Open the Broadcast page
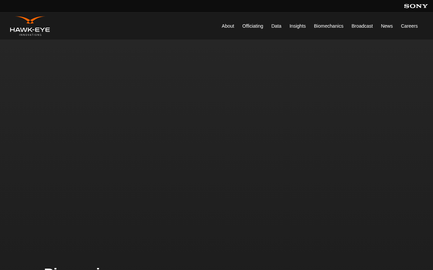This screenshot has height=270, width=433. [x=362, y=26]
